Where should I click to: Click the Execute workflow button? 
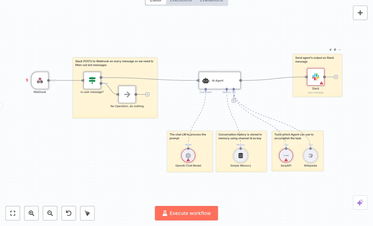point(186,213)
